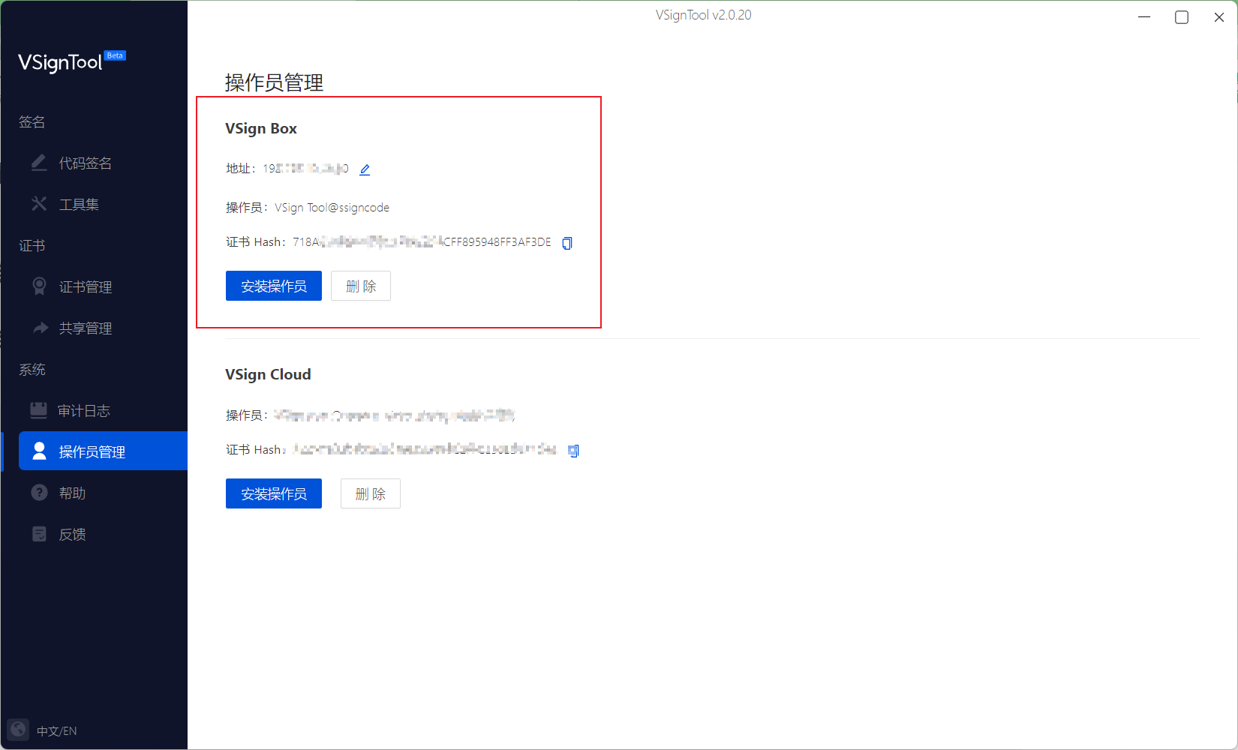Switch language using the 中文/EN link
The height and width of the screenshot is (750, 1238).
pyautogui.click(x=56, y=730)
